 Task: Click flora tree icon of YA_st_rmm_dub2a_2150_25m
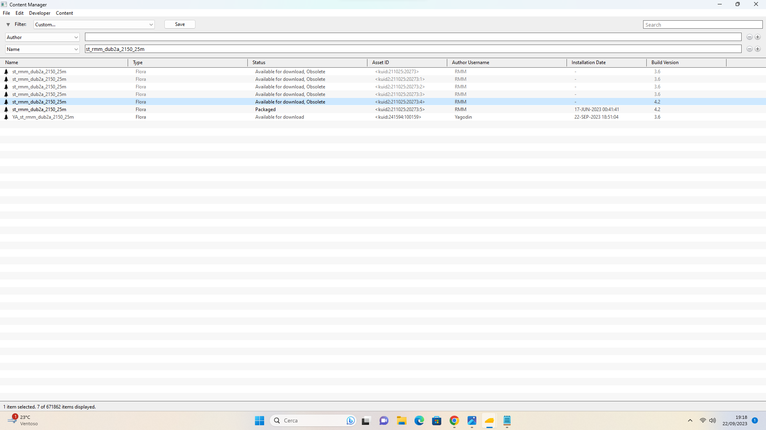coord(6,117)
